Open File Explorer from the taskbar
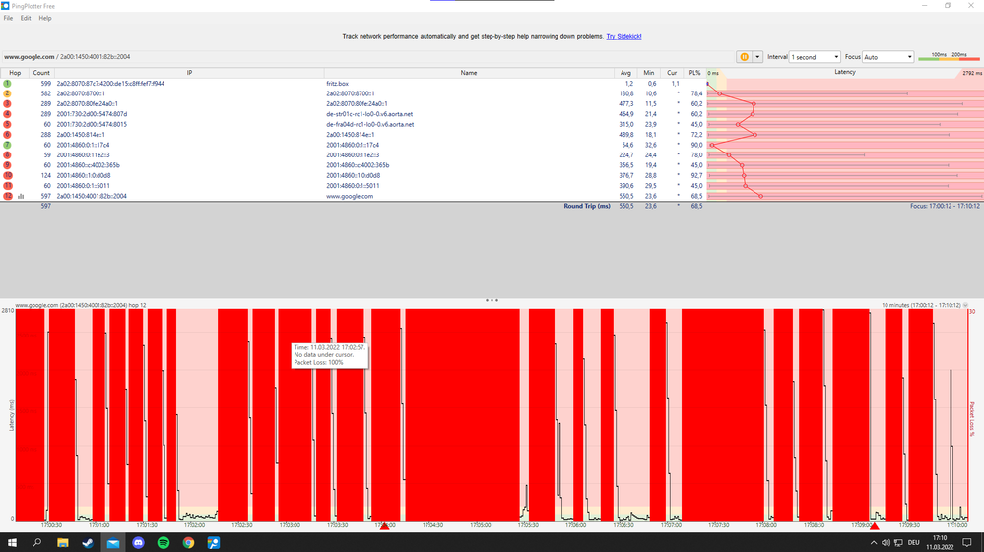 point(63,542)
